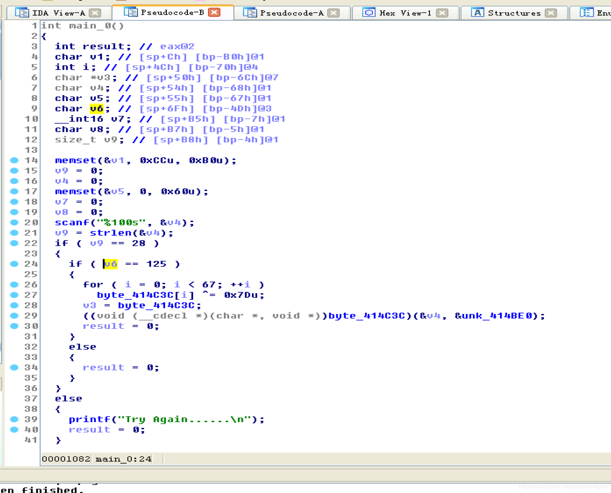Screen dimensions: 611x493
Task: Toggle the breakpoint dot on line 17
Action: coord(14,191)
